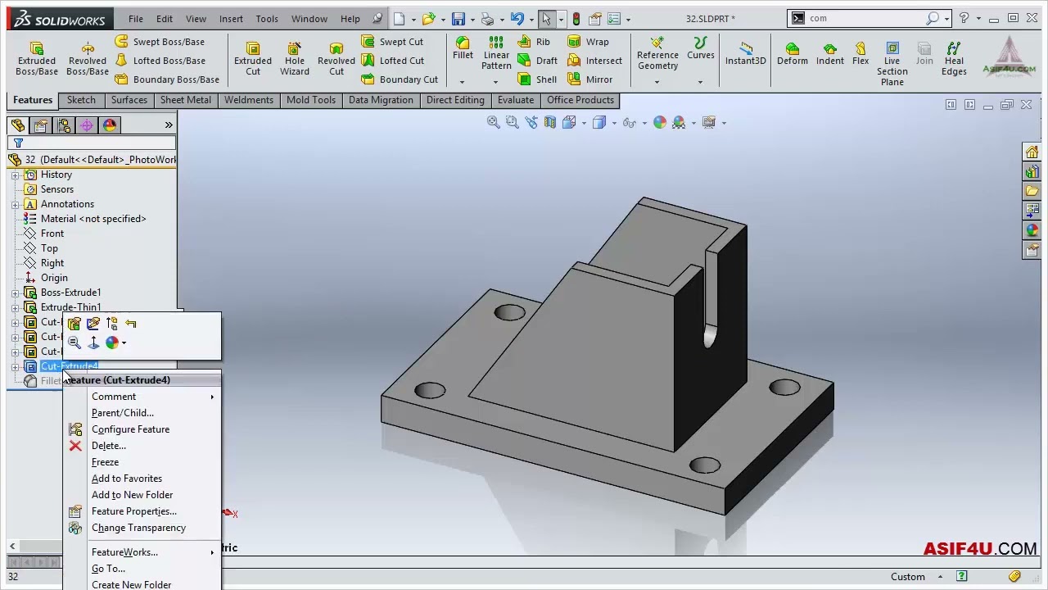The image size is (1048, 590).
Task: Choose Boundary Boss/Base
Action: pos(167,79)
